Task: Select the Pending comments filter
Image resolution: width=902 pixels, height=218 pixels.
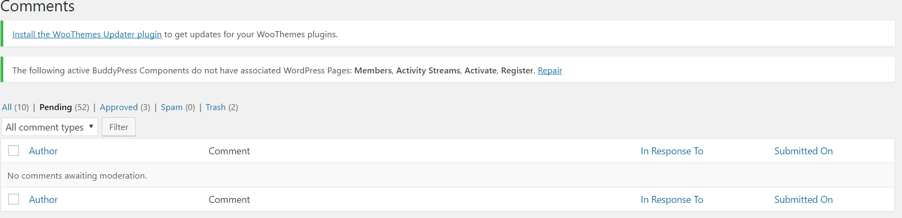Action: point(55,107)
